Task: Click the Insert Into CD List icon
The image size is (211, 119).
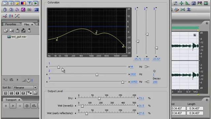Action: (23, 31)
